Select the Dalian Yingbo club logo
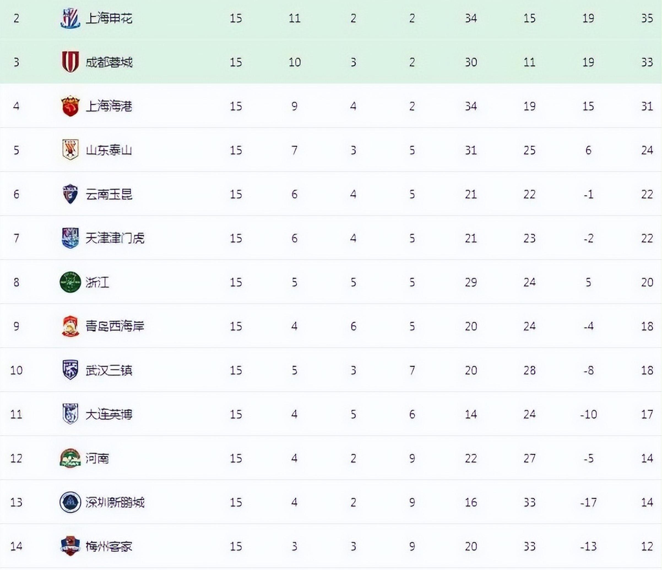This screenshot has width=662, height=570. (70, 414)
